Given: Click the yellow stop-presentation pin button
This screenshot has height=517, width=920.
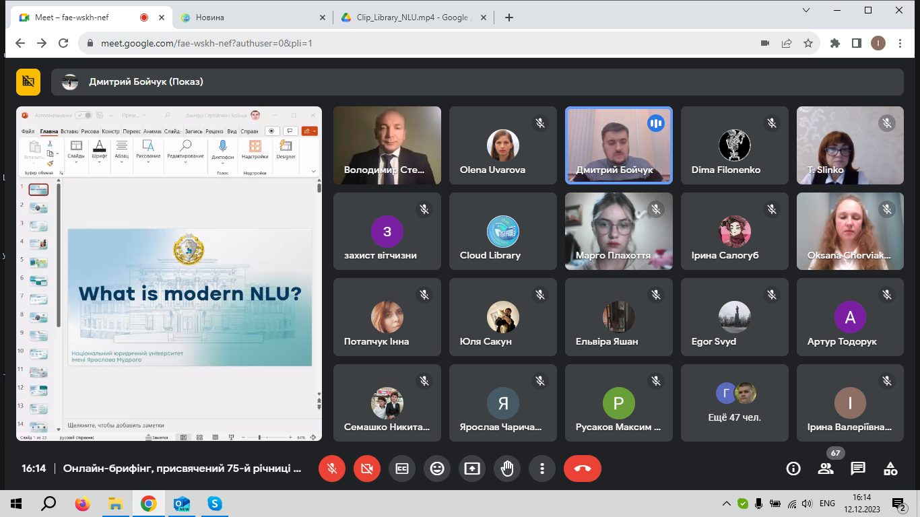Looking at the screenshot, I should (28, 81).
